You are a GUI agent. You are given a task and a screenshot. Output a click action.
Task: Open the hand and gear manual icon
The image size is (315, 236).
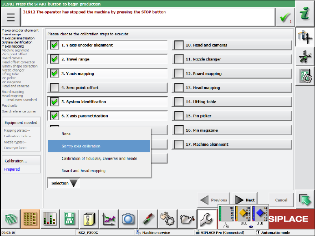tap(167, 219)
